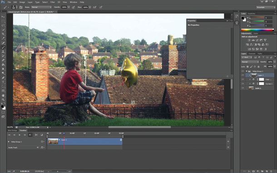Open the Brush Preset picker

[15, 7]
